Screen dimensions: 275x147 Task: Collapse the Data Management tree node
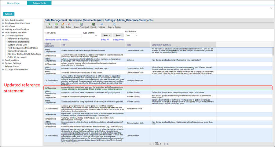click(x=3, y=36)
